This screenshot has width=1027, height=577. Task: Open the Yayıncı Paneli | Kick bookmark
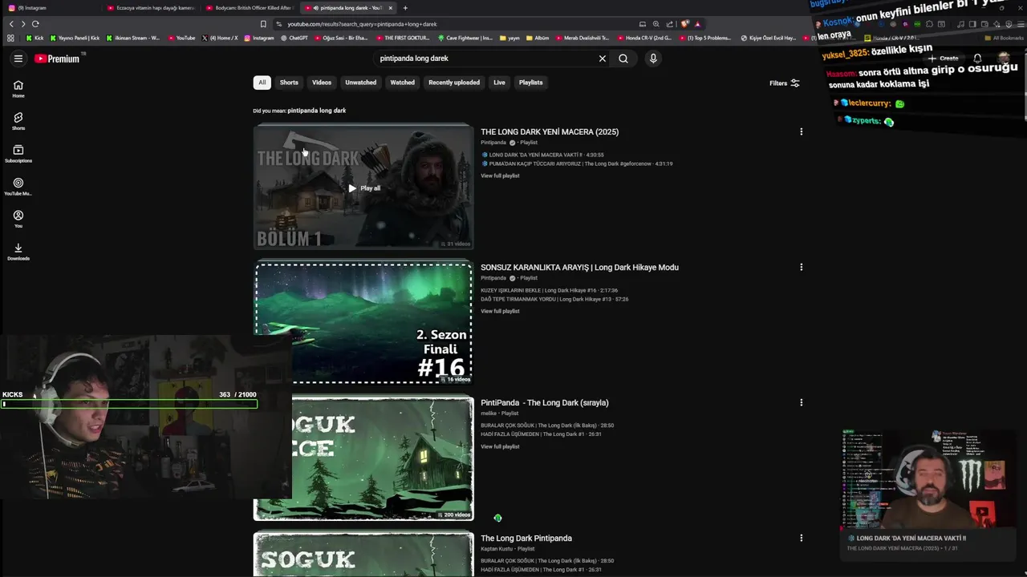75,38
